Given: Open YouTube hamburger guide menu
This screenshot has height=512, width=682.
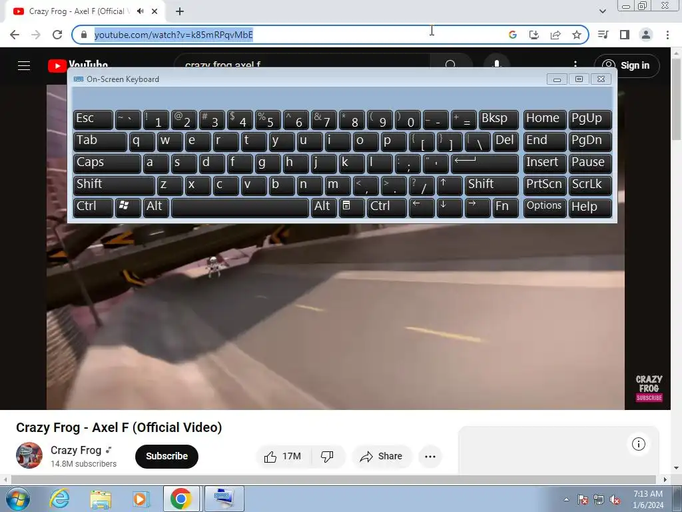Looking at the screenshot, I should (x=24, y=65).
